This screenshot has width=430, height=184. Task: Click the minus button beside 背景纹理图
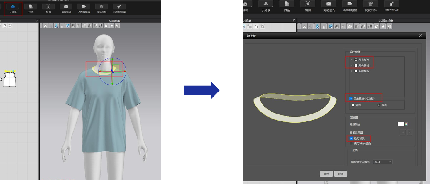coord(410,133)
